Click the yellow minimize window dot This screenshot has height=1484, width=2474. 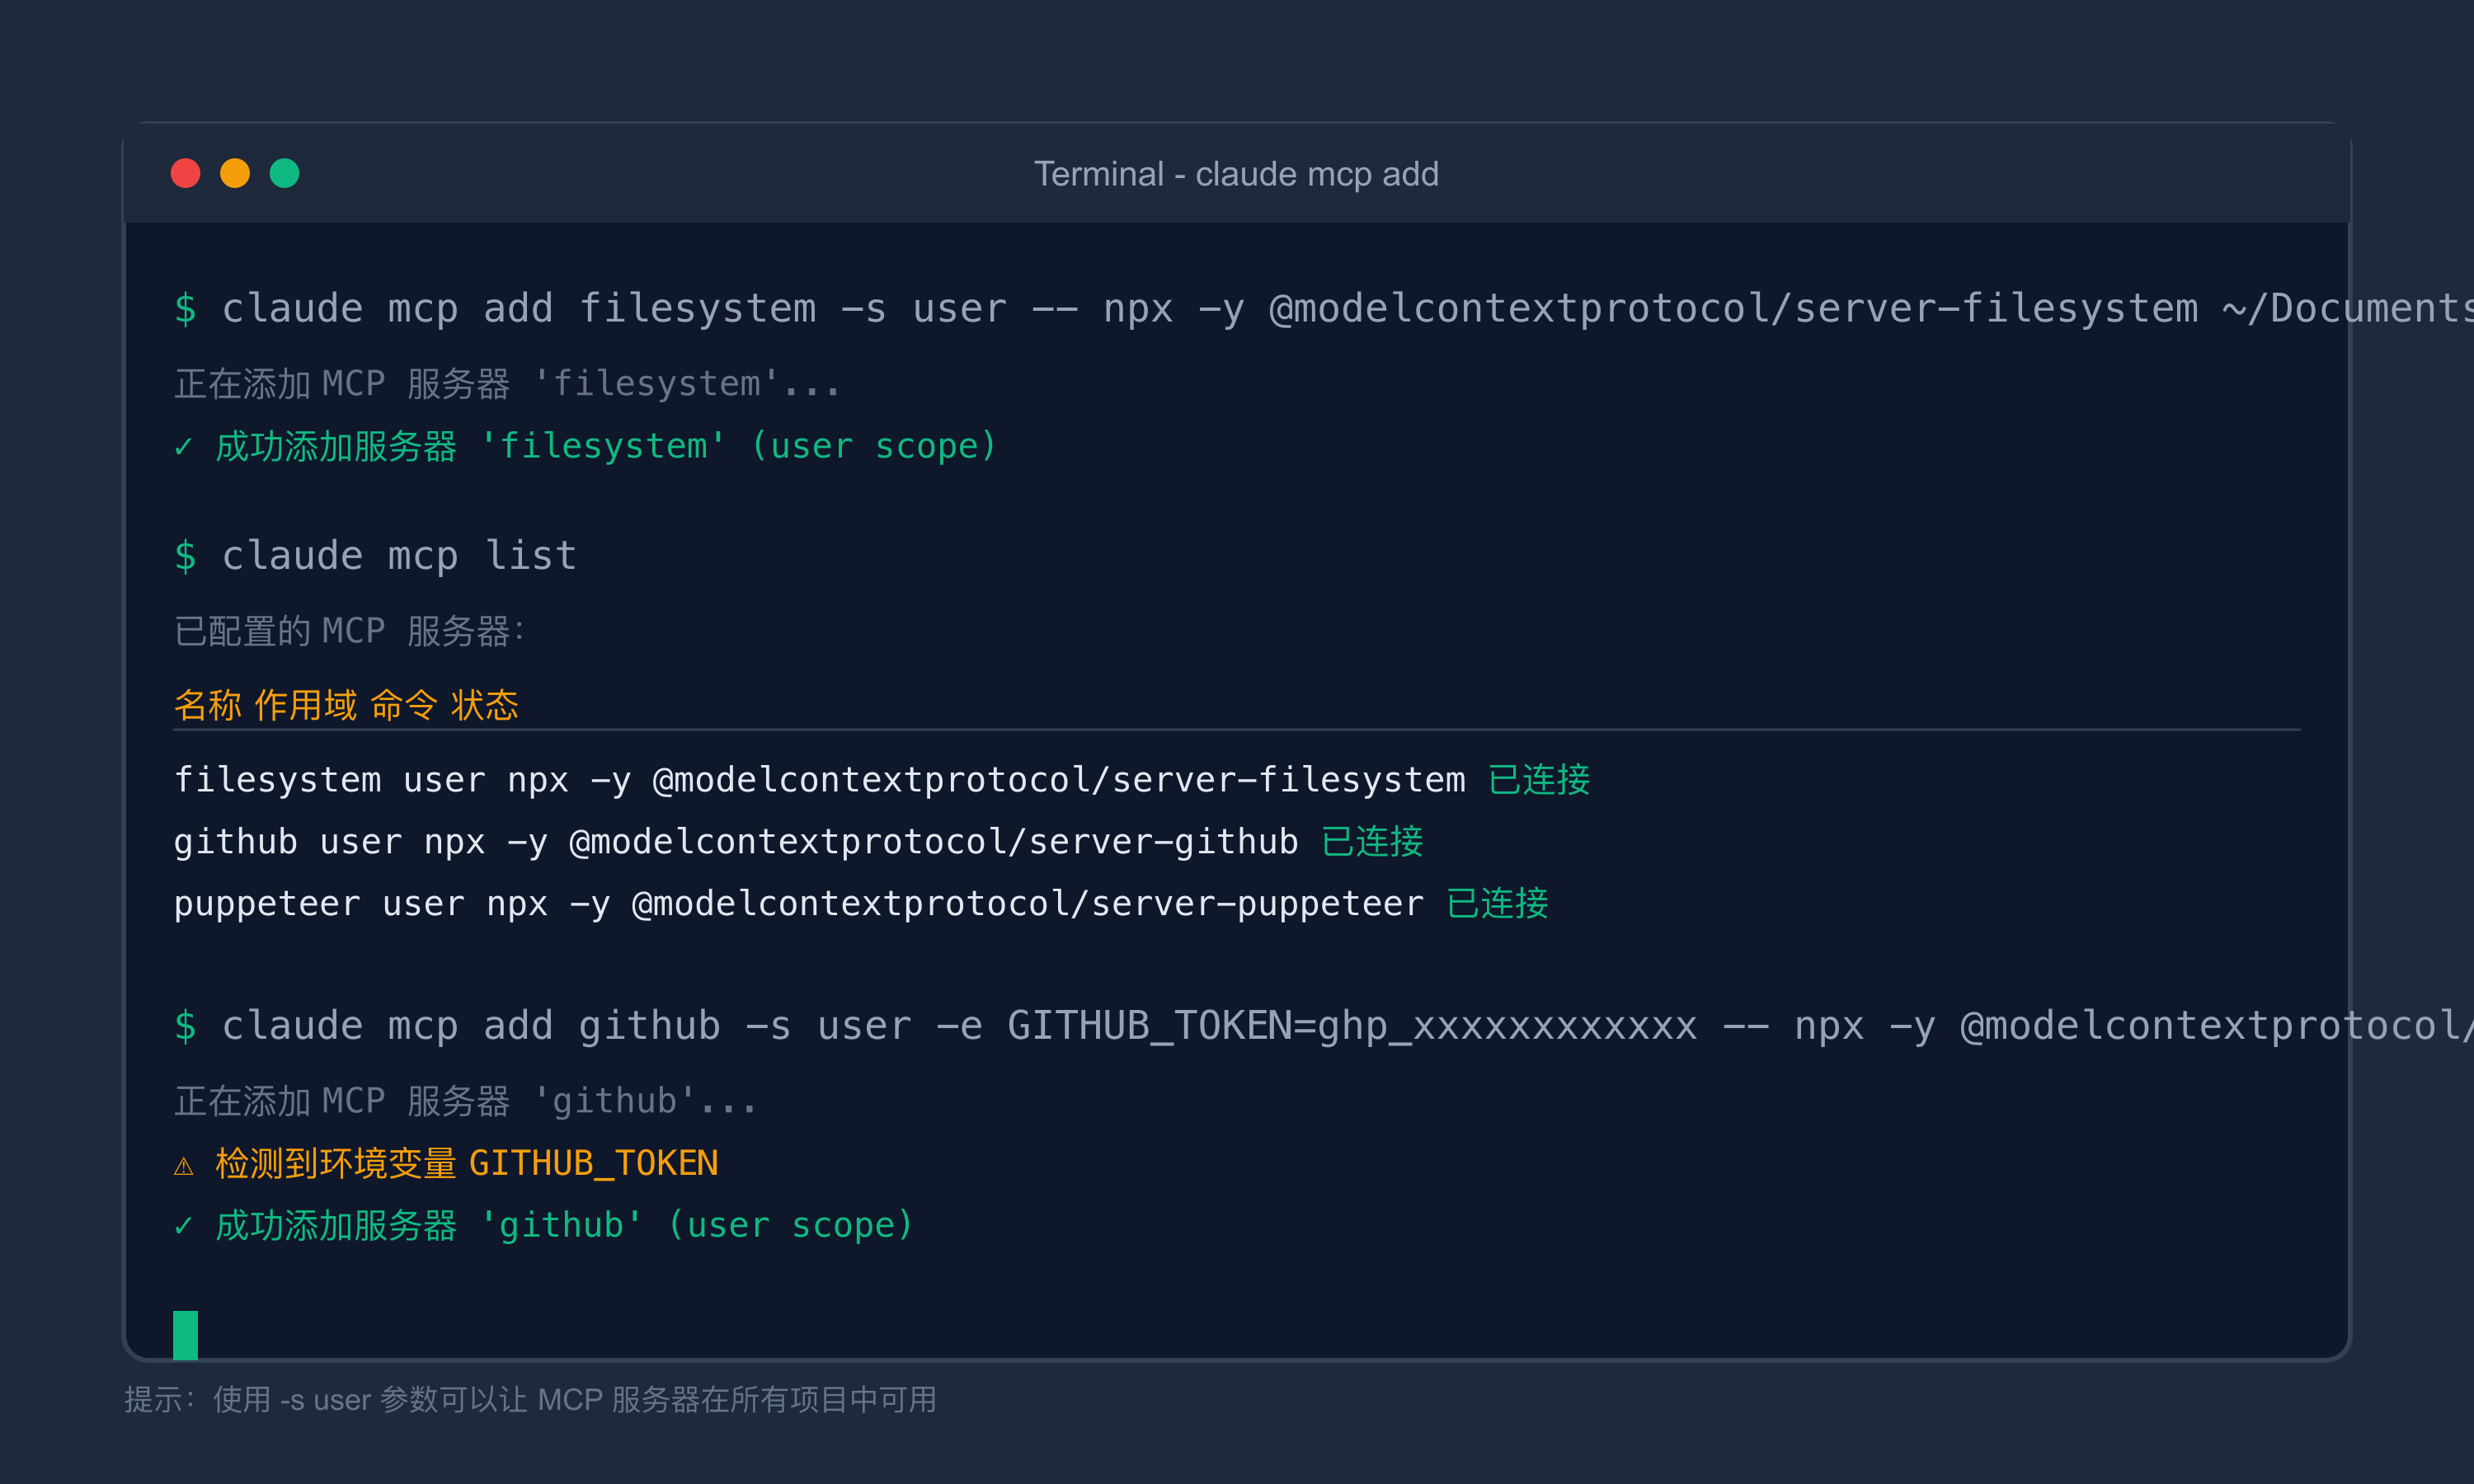coord(235,173)
